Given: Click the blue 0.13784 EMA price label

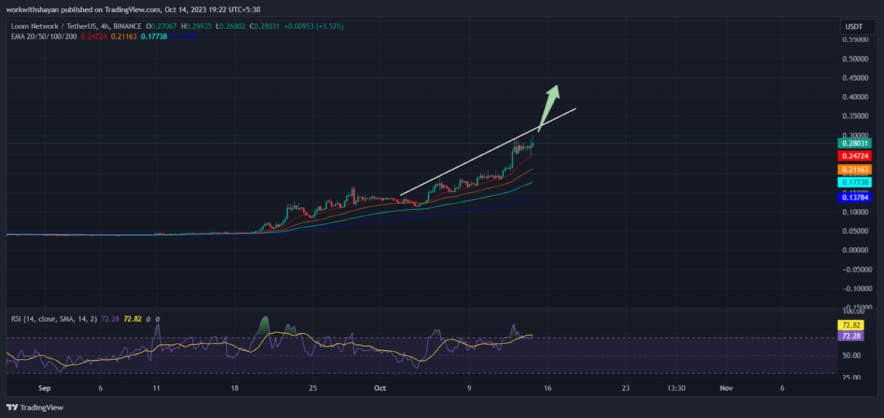Looking at the screenshot, I should pos(854,197).
